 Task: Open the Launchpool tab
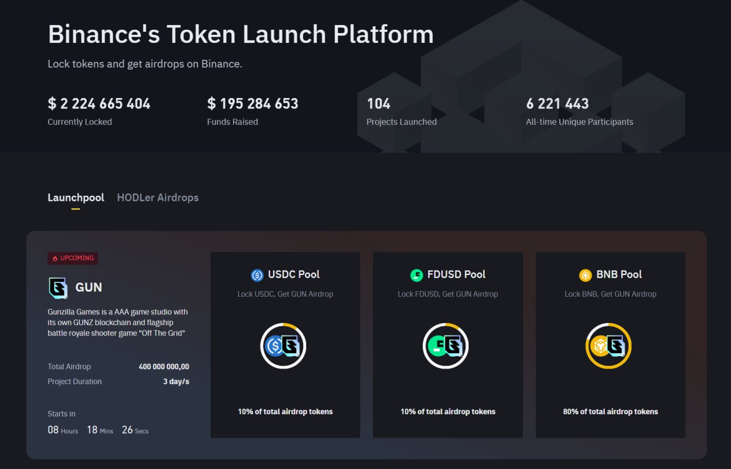click(76, 197)
